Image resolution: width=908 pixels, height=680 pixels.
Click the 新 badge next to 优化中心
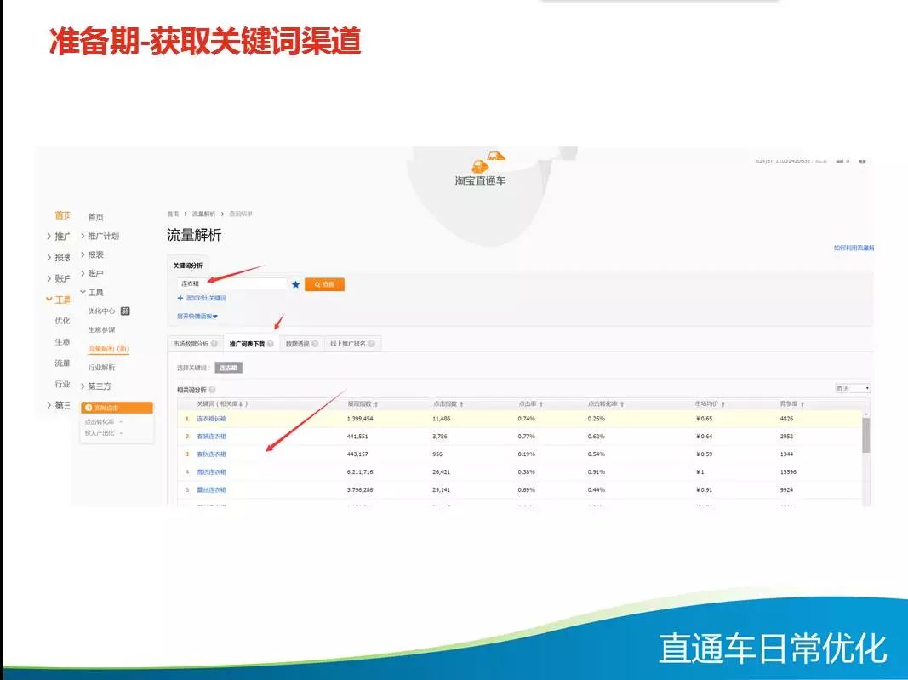coord(125,311)
